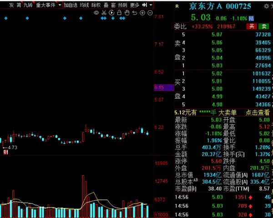Open the 更多 more options menu

point(135,5)
